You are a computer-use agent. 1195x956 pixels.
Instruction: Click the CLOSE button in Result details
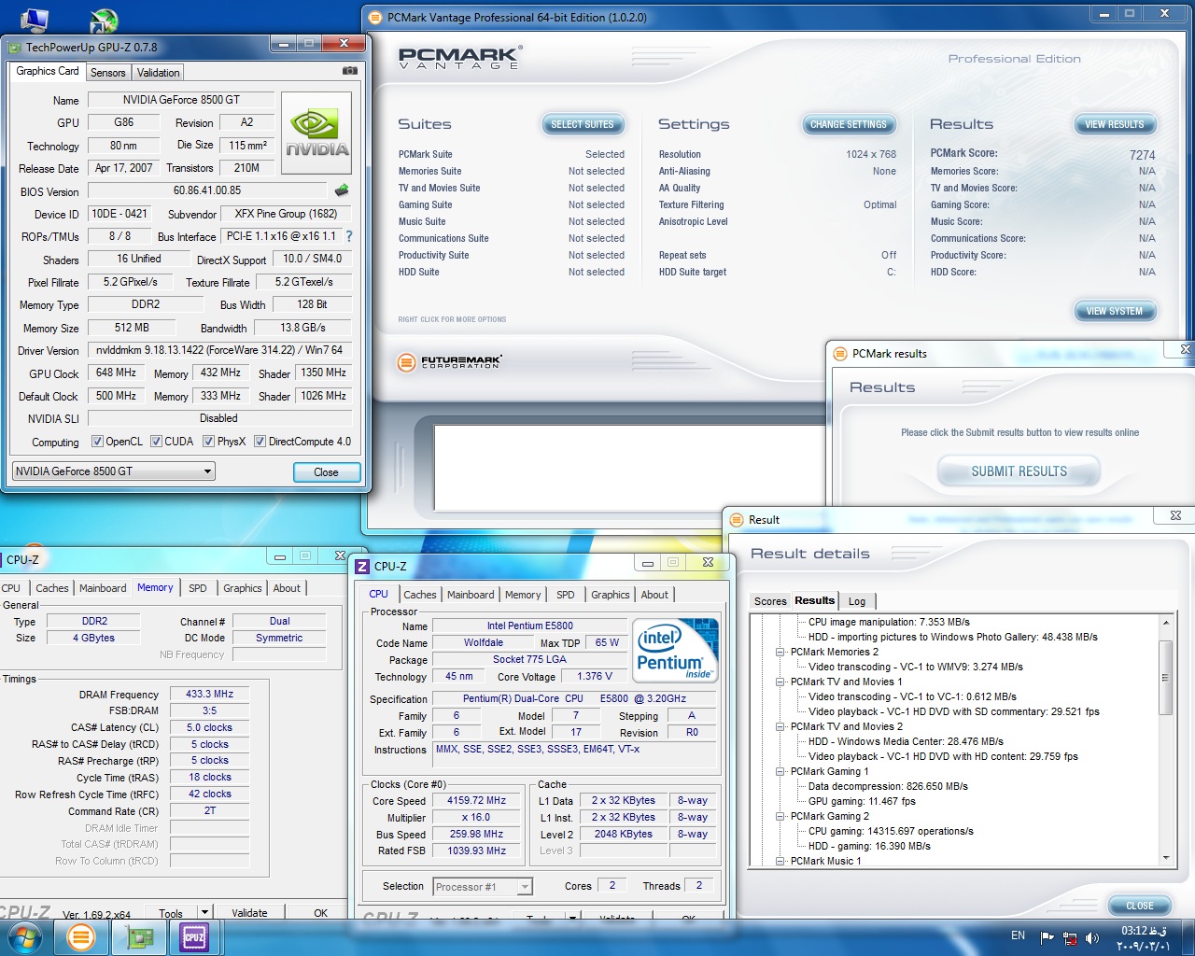click(x=1139, y=906)
